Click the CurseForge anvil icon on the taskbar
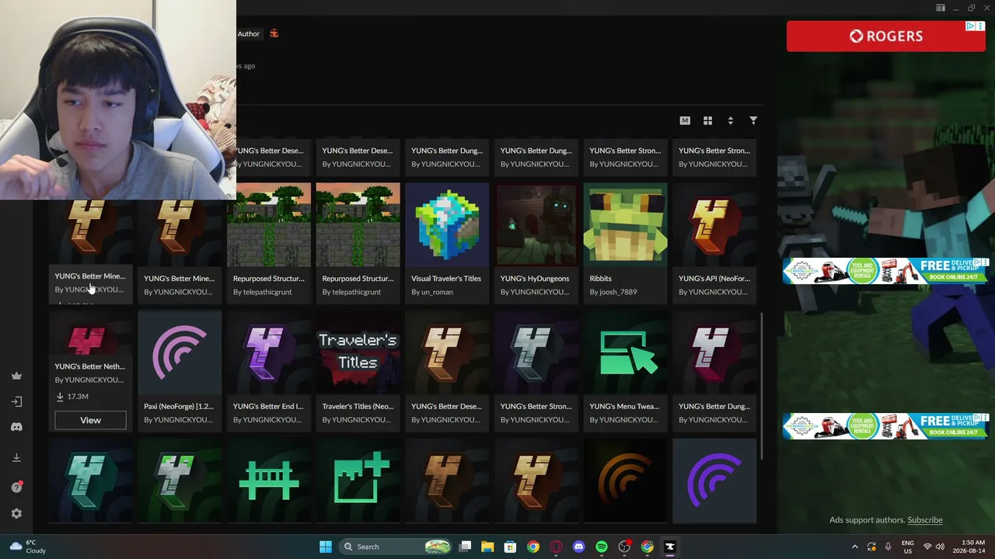Image resolution: width=995 pixels, height=559 pixels. point(670,547)
